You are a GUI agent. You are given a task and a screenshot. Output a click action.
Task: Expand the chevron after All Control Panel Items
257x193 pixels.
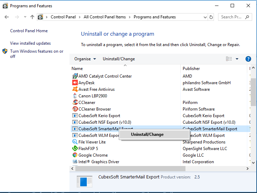(x=130, y=17)
